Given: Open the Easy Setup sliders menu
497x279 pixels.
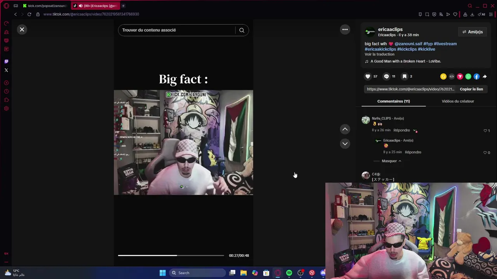Looking at the screenshot, I should pyautogui.click(x=491, y=14).
